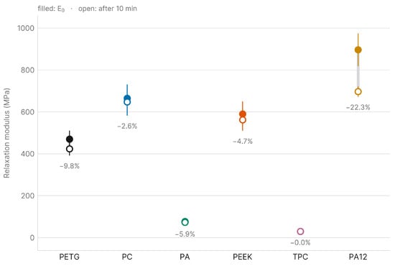This screenshot has height=266, width=395.
Task: Click the open gold PA12 marker
Action: (358, 92)
